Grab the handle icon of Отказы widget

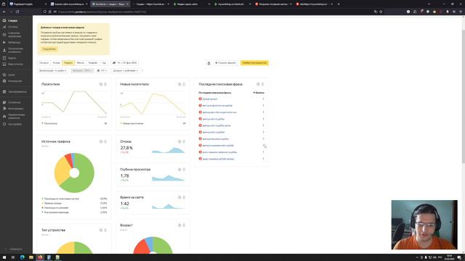pos(184,141)
